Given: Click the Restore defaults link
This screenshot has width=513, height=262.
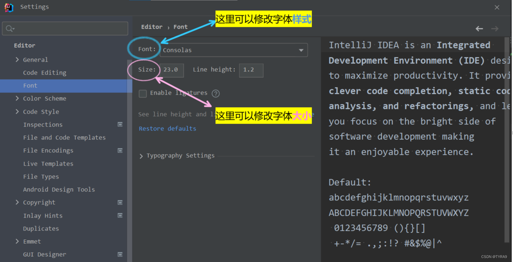Looking at the screenshot, I should [168, 129].
